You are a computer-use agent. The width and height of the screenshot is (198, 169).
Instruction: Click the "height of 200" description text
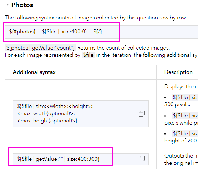[180, 141]
